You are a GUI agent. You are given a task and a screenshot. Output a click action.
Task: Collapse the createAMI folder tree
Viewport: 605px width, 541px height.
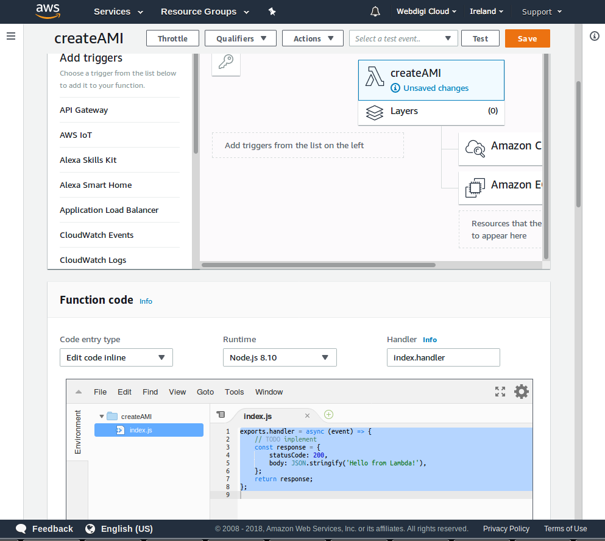102,417
